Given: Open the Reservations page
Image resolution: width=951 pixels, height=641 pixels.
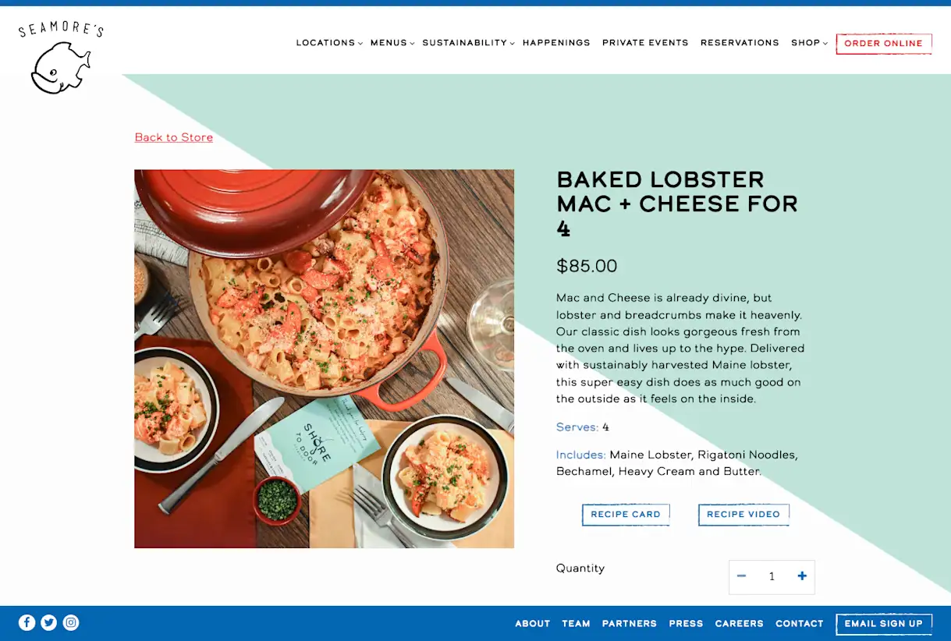Looking at the screenshot, I should pyautogui.click(x=740, y=43).
